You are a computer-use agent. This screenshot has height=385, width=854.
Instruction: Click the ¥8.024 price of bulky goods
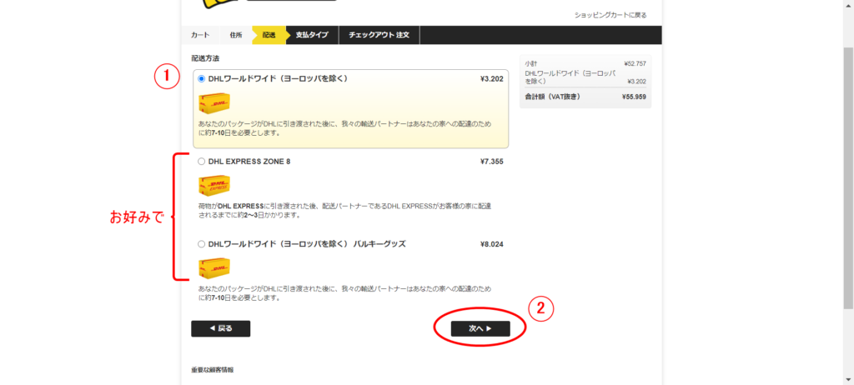coord(492,244)
